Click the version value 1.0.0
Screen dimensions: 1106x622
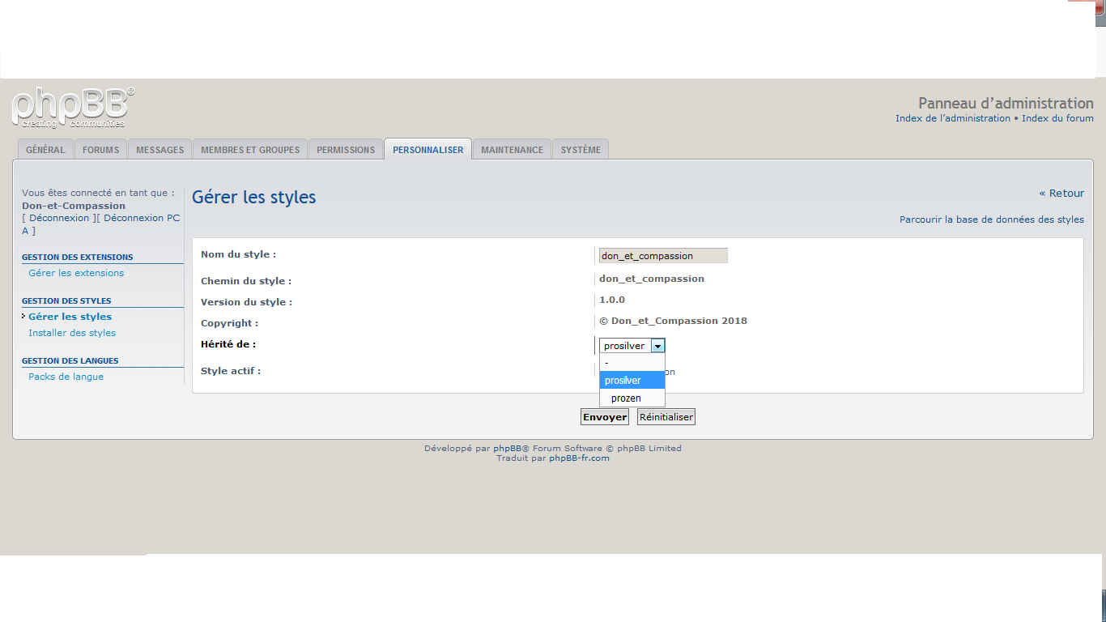612,300
